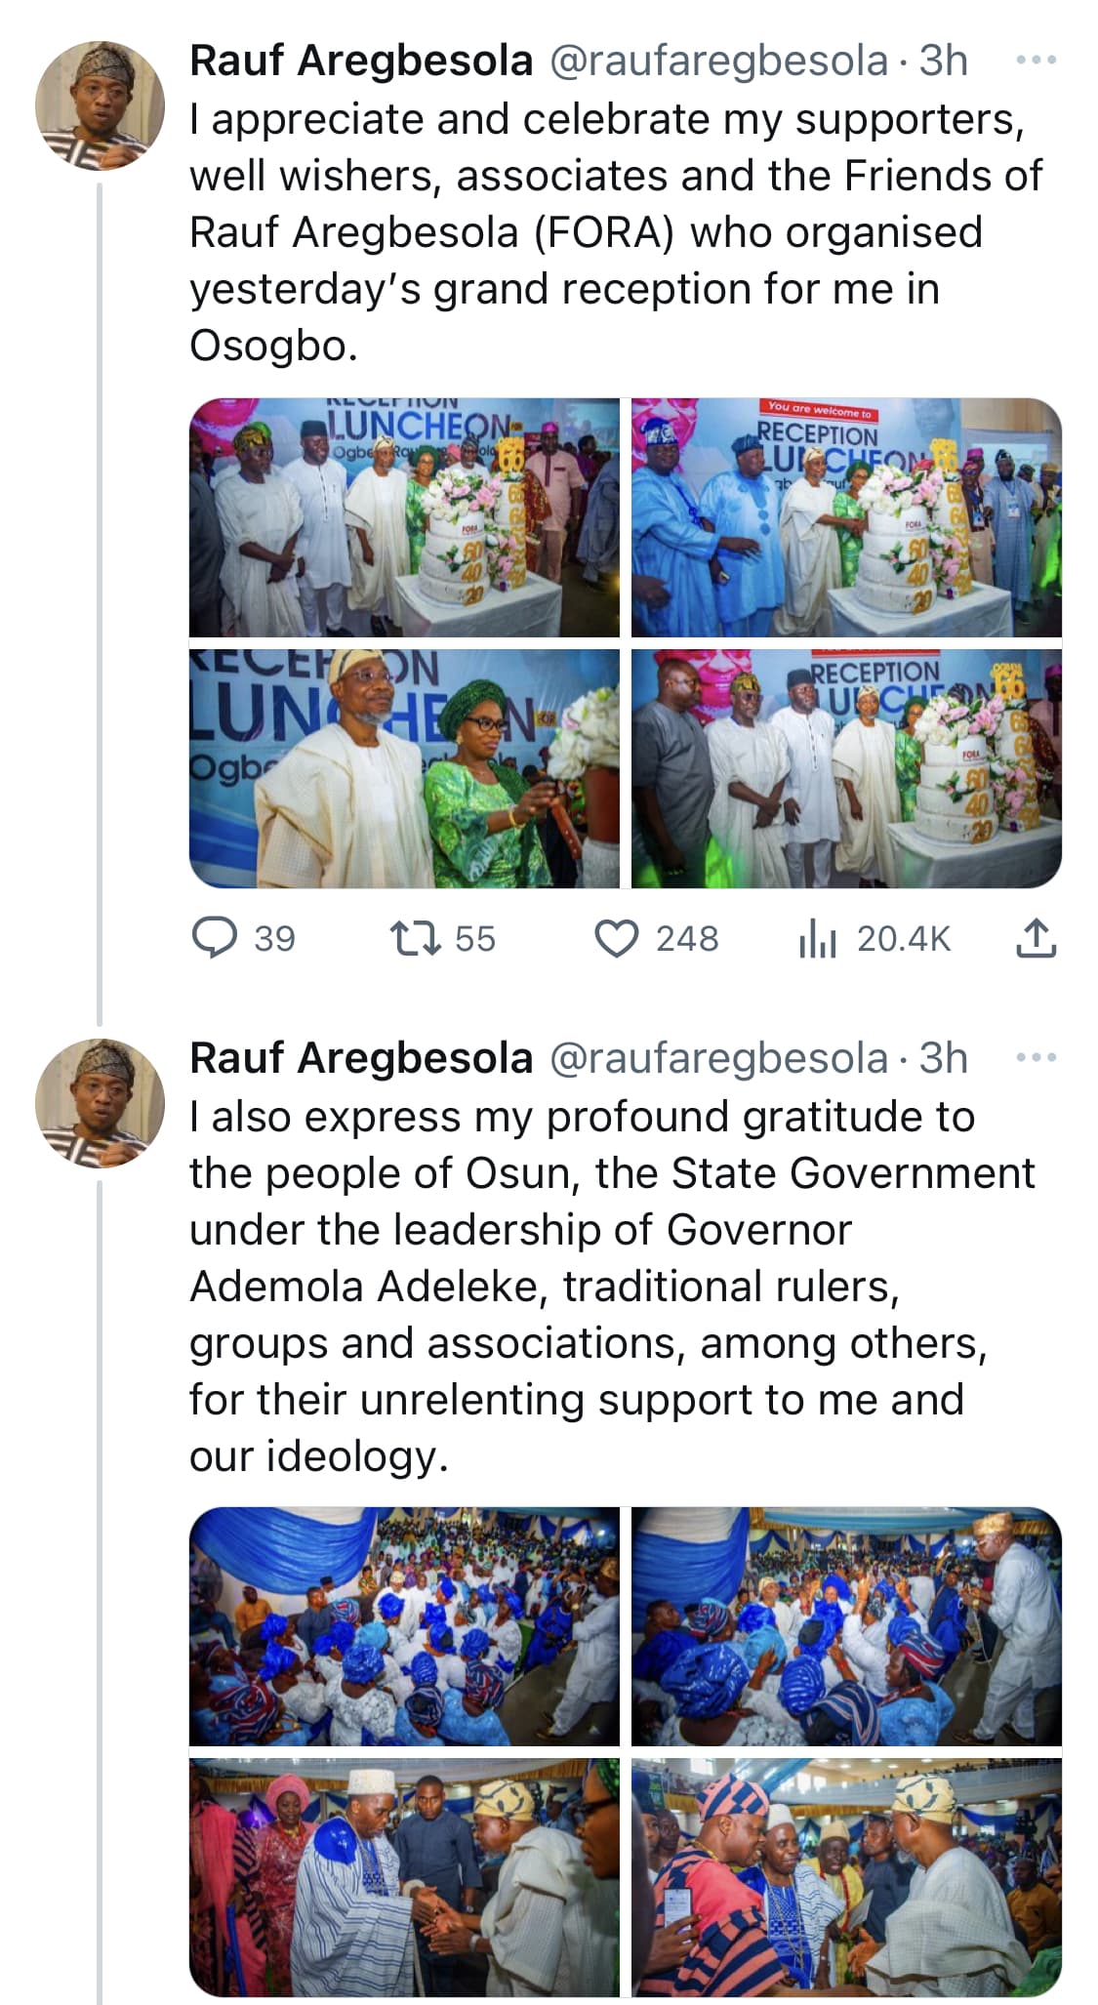Open more options on second tweet
The height and width of the screenshot is (2005, 1098).
1036,1058
